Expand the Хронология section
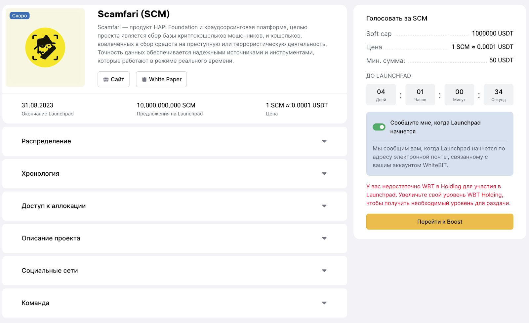Viewport: 529px width, 323px height. [175, 174]
